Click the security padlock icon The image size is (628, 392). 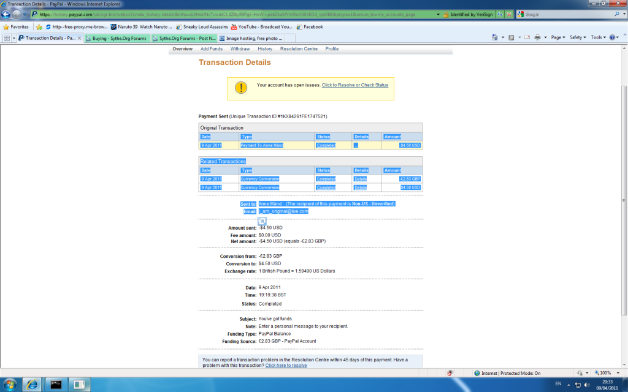pyautogui.click(x=445, y=15)
